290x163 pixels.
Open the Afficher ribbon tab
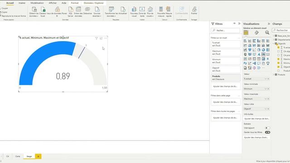53,3
